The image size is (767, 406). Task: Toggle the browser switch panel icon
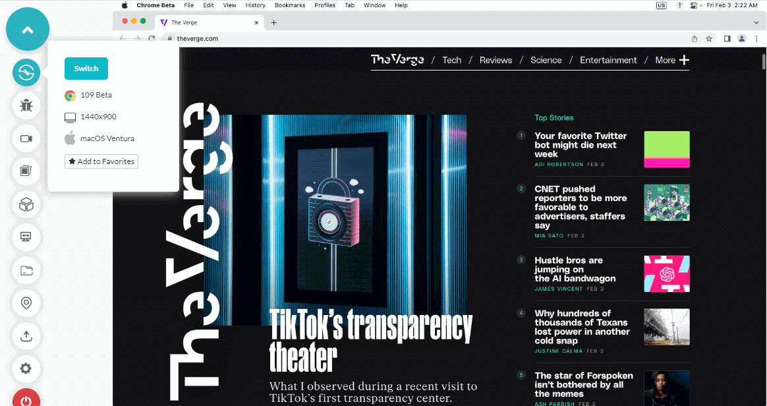(26, 72)
